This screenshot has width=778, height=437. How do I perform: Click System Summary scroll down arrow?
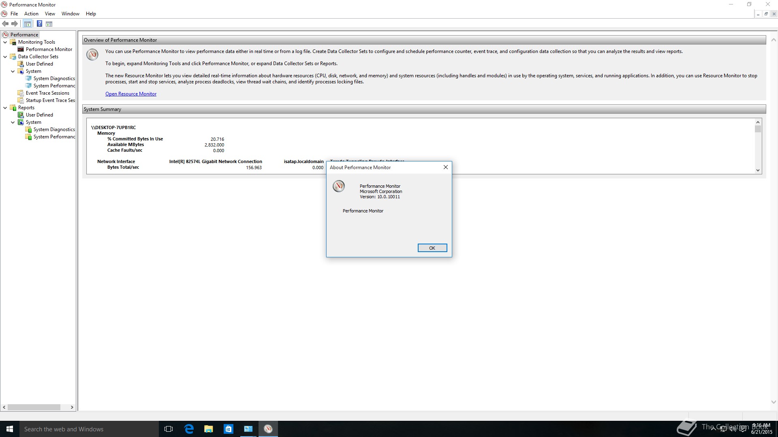click(x=758, y=170)
